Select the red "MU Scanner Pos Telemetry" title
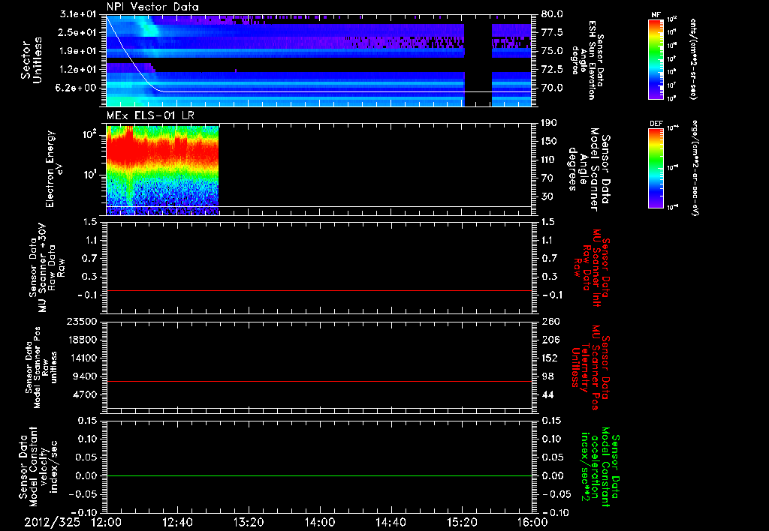This screenshot has height=531, width=769. pyautogui.click(x=590, y=367)
